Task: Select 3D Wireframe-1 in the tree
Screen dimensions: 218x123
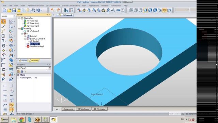Action: tap(33, 31)
